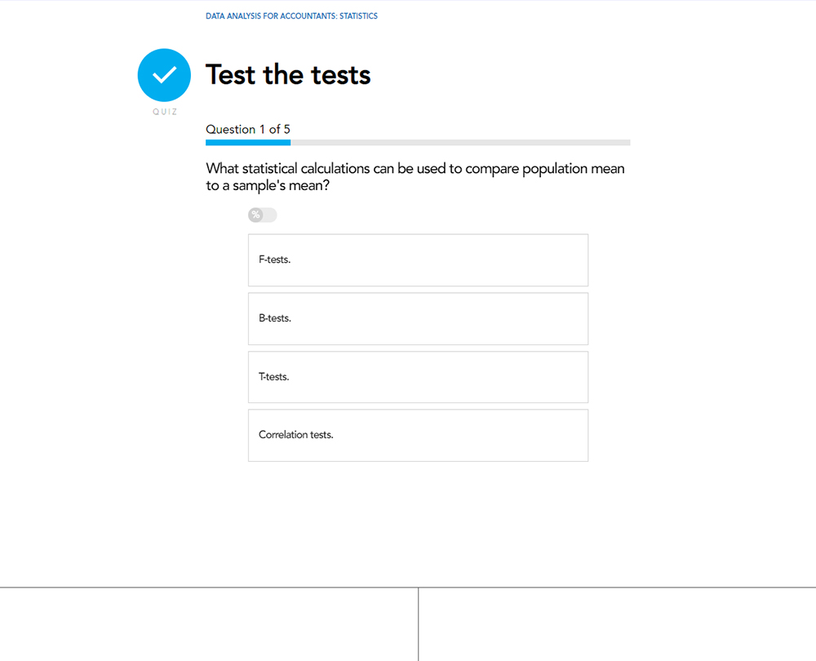Click the blue quiz checkmark badge

pos(164,75)
